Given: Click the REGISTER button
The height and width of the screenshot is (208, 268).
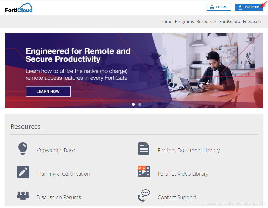Looking at the screenshot, I should [249, 7].
